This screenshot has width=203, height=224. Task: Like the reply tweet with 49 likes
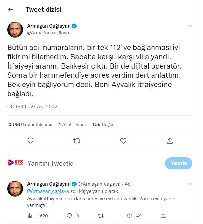tap(130, 216)
